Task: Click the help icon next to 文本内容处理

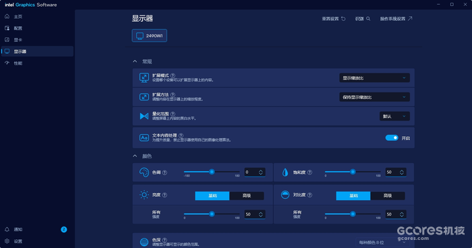Action: pos(181,135)
